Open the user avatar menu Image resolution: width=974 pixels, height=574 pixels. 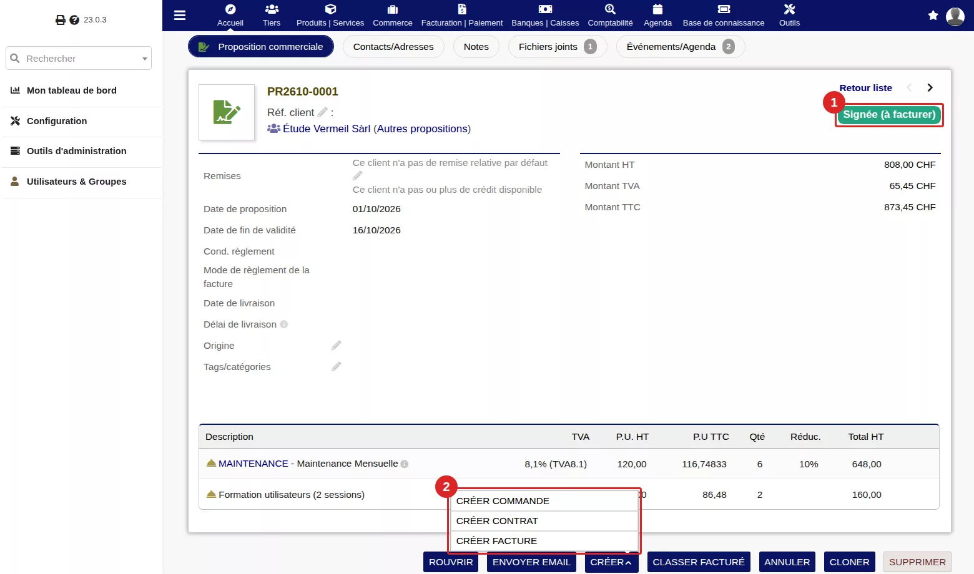tap(955, 16)
